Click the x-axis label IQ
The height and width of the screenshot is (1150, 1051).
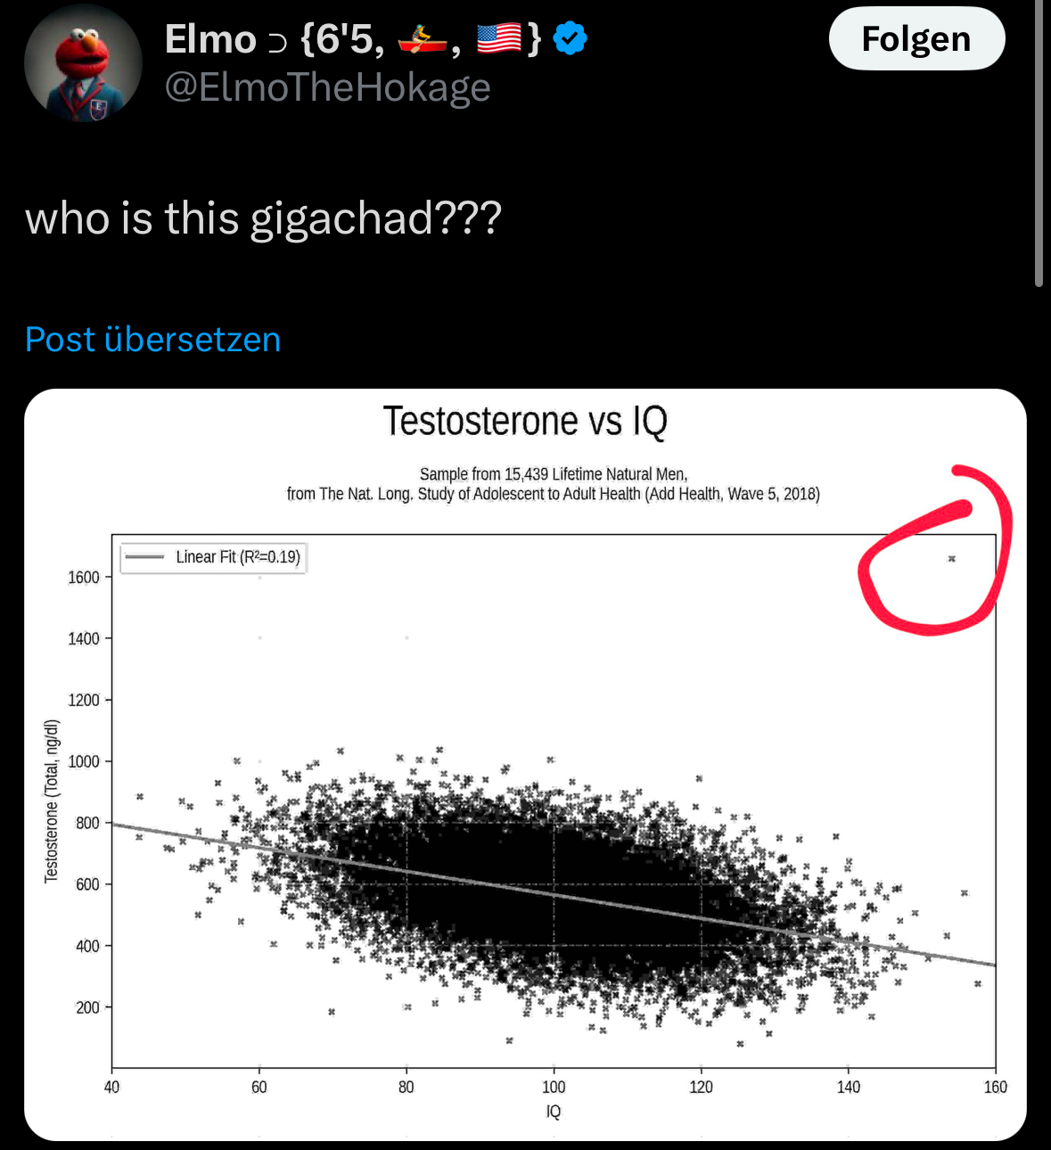coord(554,1112)
